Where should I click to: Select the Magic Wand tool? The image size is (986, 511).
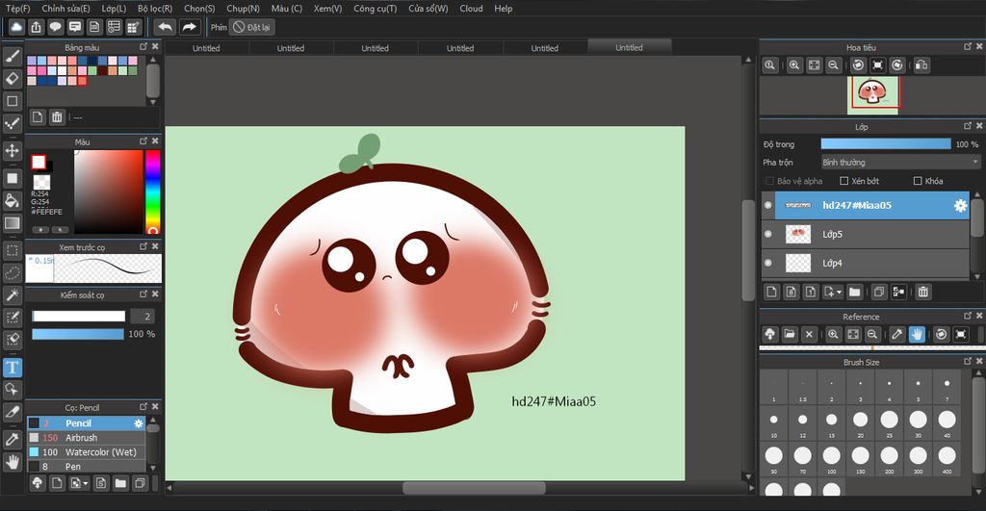pos(12,294)
